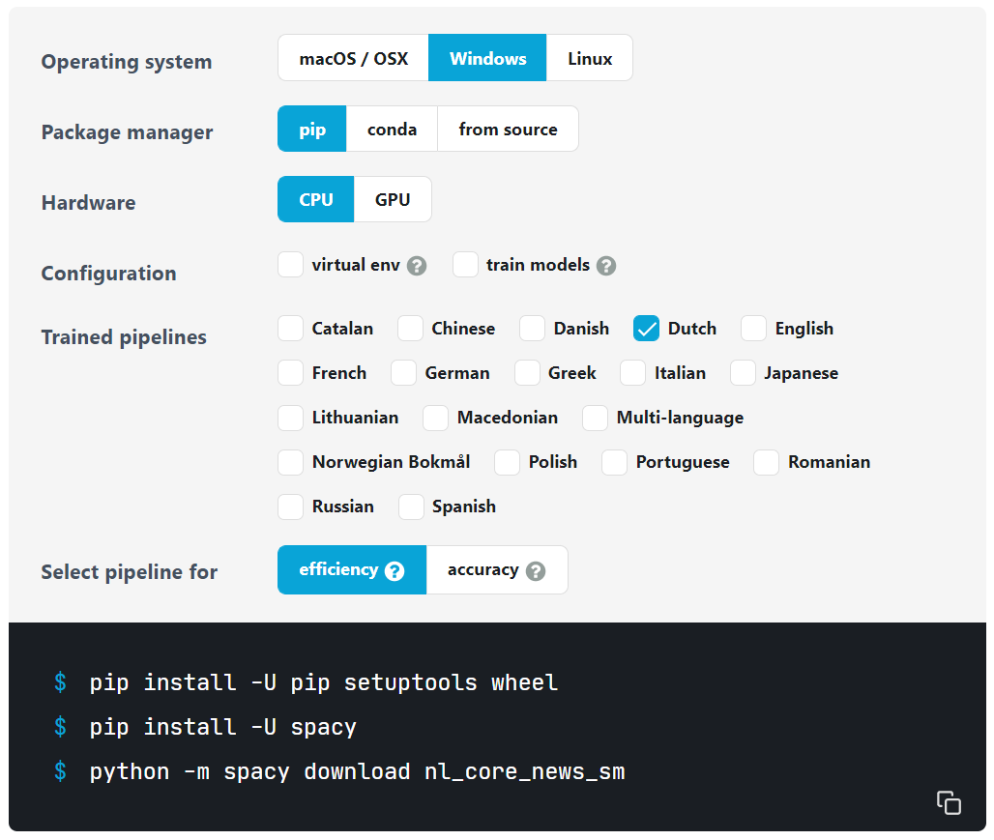Open the train models help icon

point(606,266)
